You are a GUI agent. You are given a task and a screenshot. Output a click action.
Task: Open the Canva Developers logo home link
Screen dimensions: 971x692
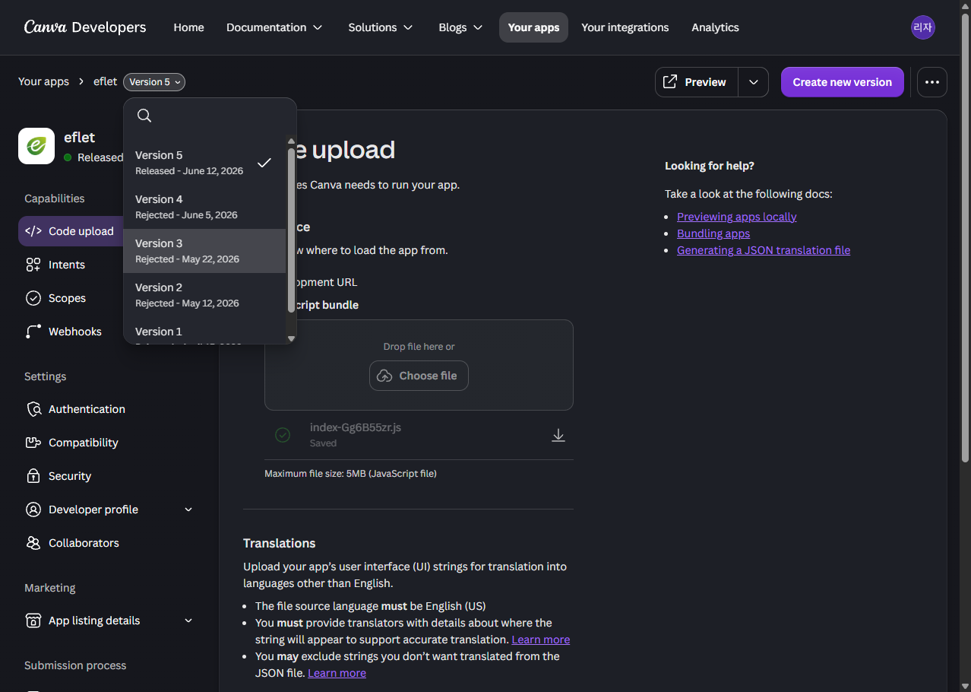tap(85, 27)
